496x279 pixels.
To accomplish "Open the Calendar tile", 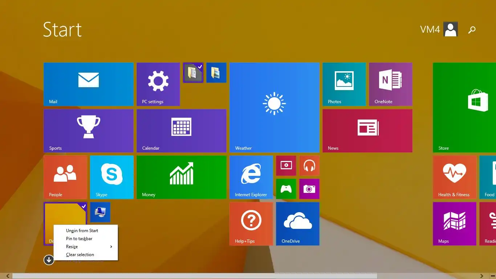I will coord(182,131).
